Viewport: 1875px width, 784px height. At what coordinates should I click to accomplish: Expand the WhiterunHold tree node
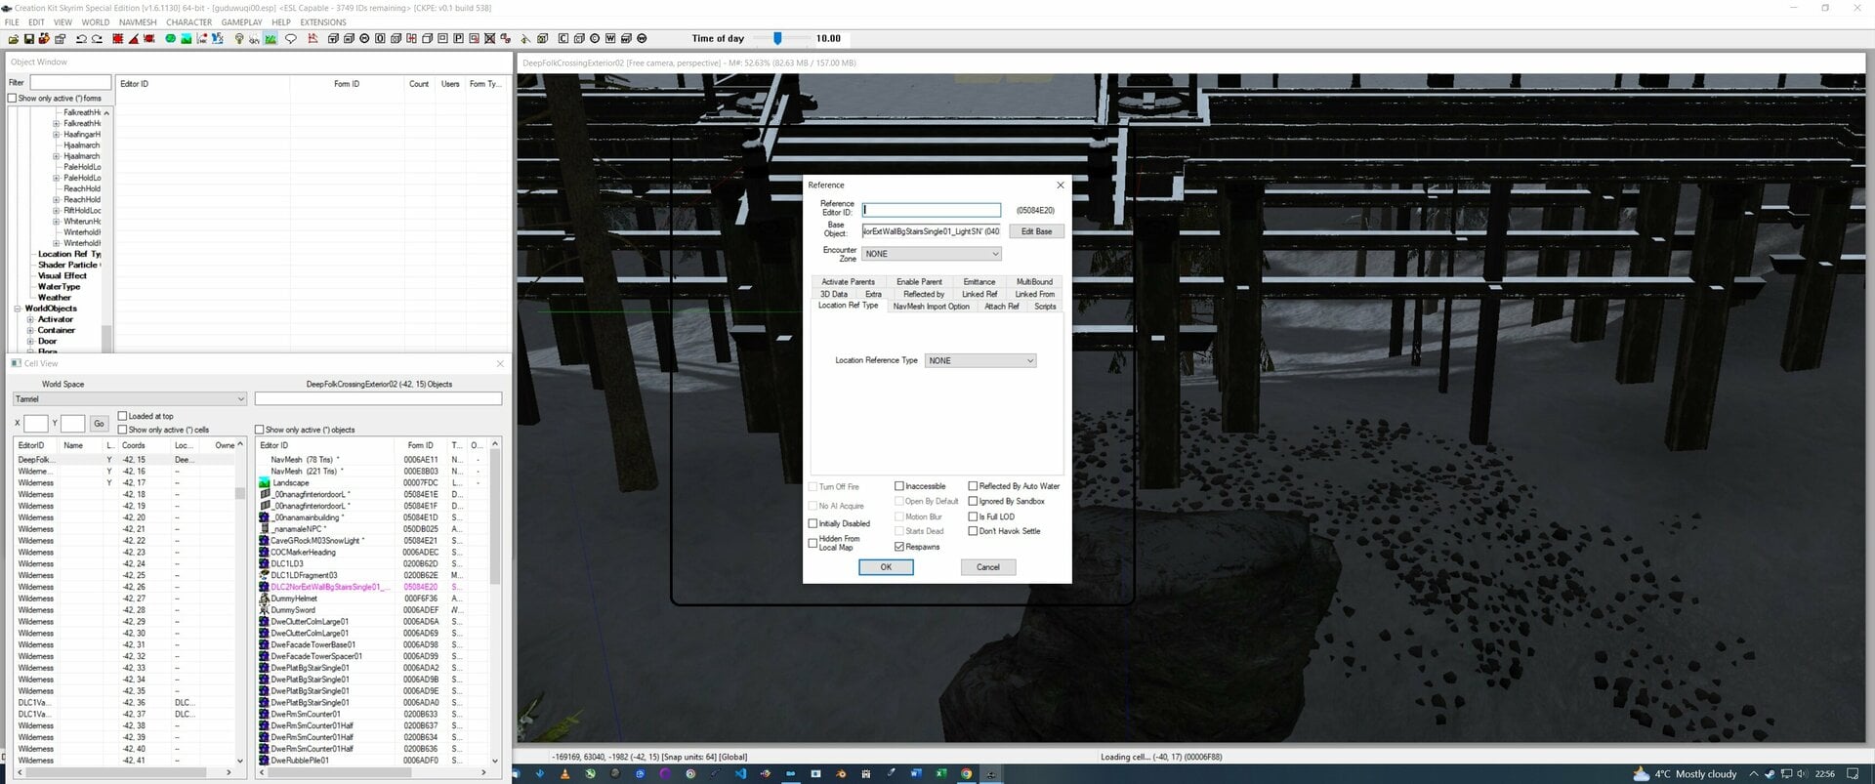pyautogui.click(x=56, y=222)
